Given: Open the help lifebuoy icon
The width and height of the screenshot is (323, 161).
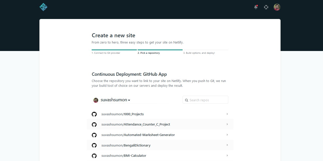Looking at the screenshot, I should click(266, 7).
